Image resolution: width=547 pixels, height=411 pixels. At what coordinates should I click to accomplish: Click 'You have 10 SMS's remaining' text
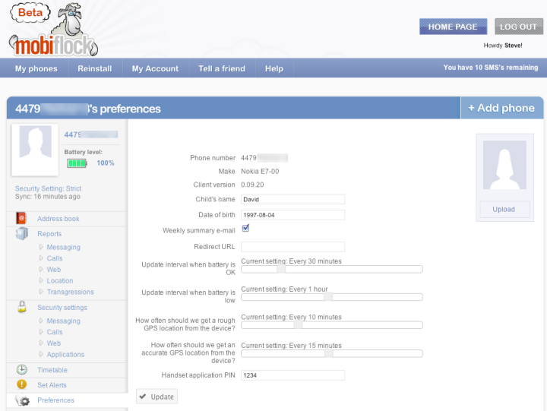tap(491, 68)
